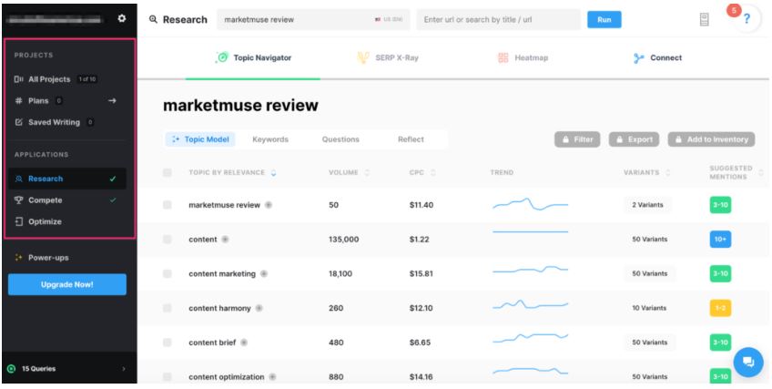Click the topic search field with marketmuse review
Screen dimensions: 772x389
[313, 20]
